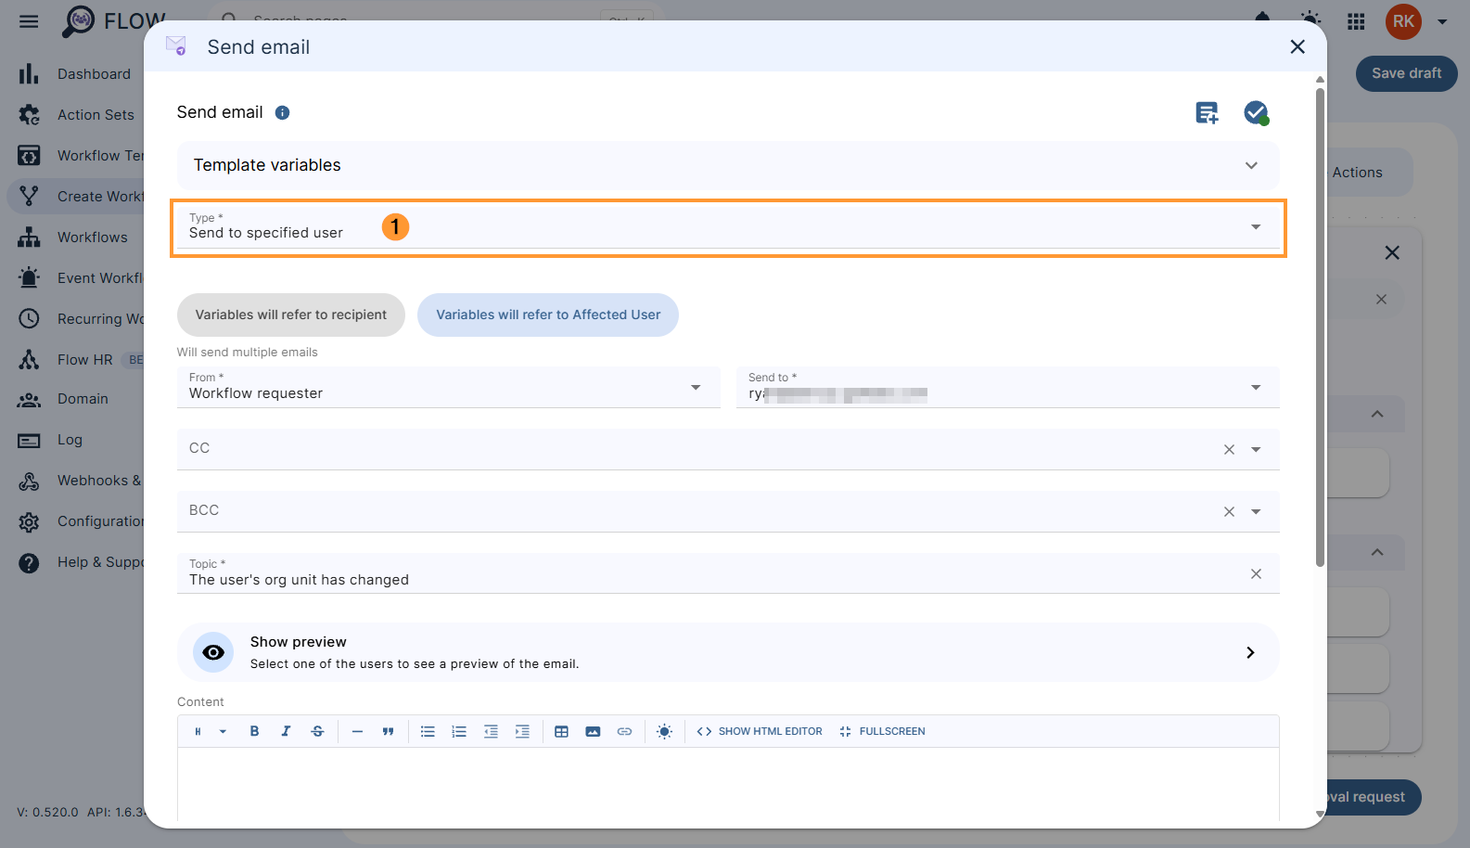Insert a bulleted list

pyautogui.click(x=428, y=731)
